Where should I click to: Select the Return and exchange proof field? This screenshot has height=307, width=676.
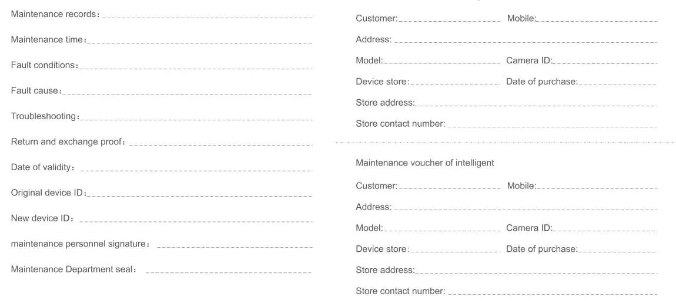[x=220, y=144]
